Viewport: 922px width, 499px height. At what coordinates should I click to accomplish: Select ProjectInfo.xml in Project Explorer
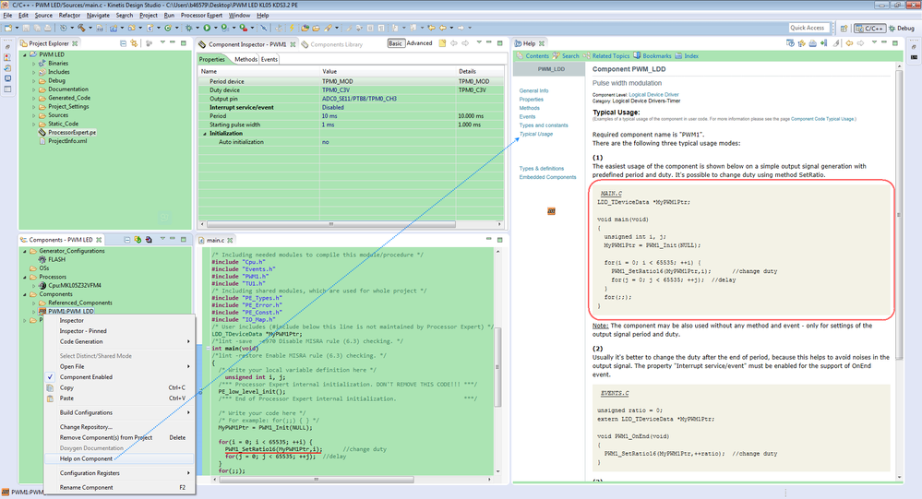point(67,141)
